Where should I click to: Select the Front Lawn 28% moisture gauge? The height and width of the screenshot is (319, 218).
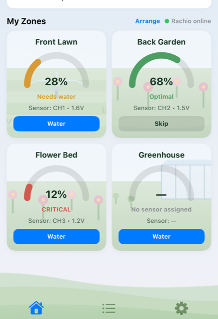click(56, 70)
